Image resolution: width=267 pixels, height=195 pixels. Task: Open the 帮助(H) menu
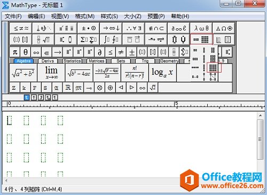tap(180, 17)
